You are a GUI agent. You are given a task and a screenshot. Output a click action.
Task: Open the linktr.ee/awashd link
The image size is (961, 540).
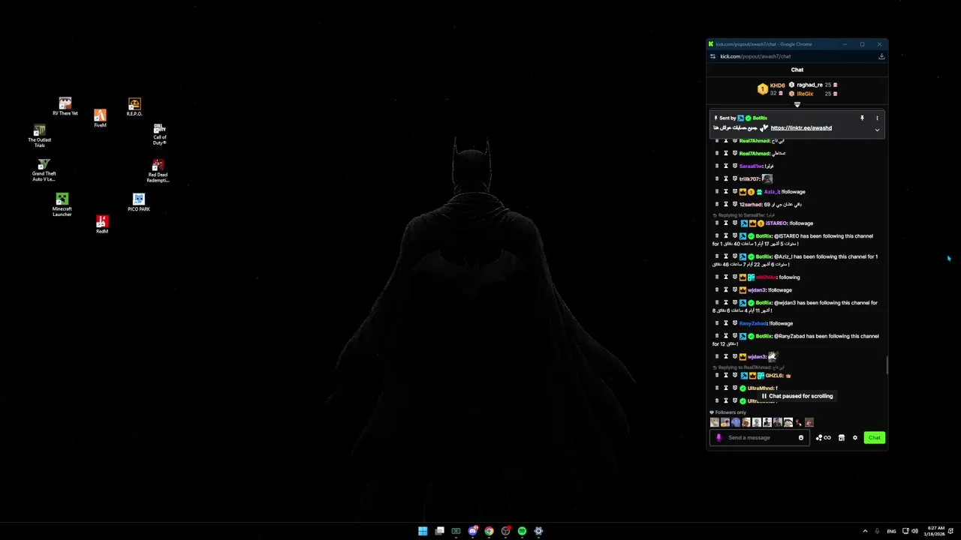click(x=801, y=127)
